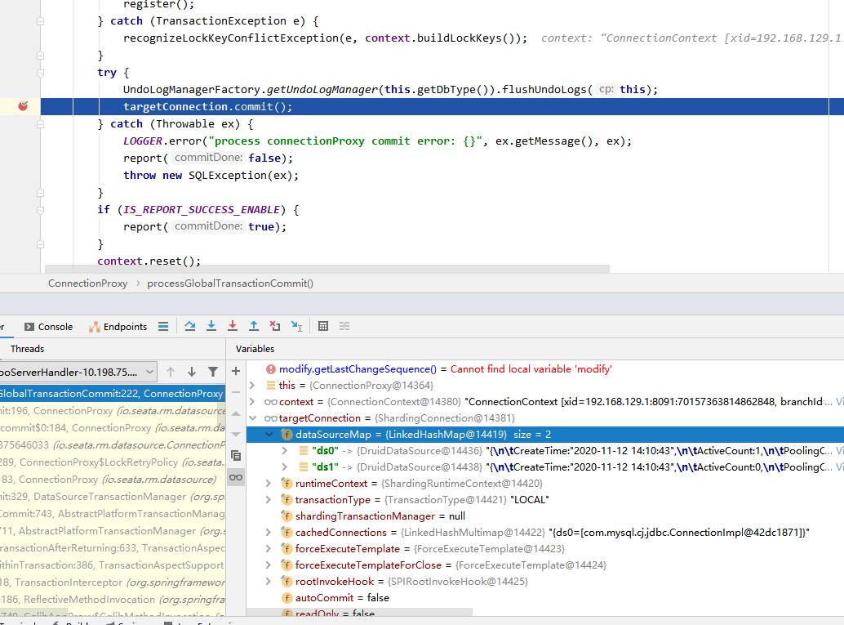
Task: Expand the rootInvokeHook field
Action: click(x=269, y=582)
